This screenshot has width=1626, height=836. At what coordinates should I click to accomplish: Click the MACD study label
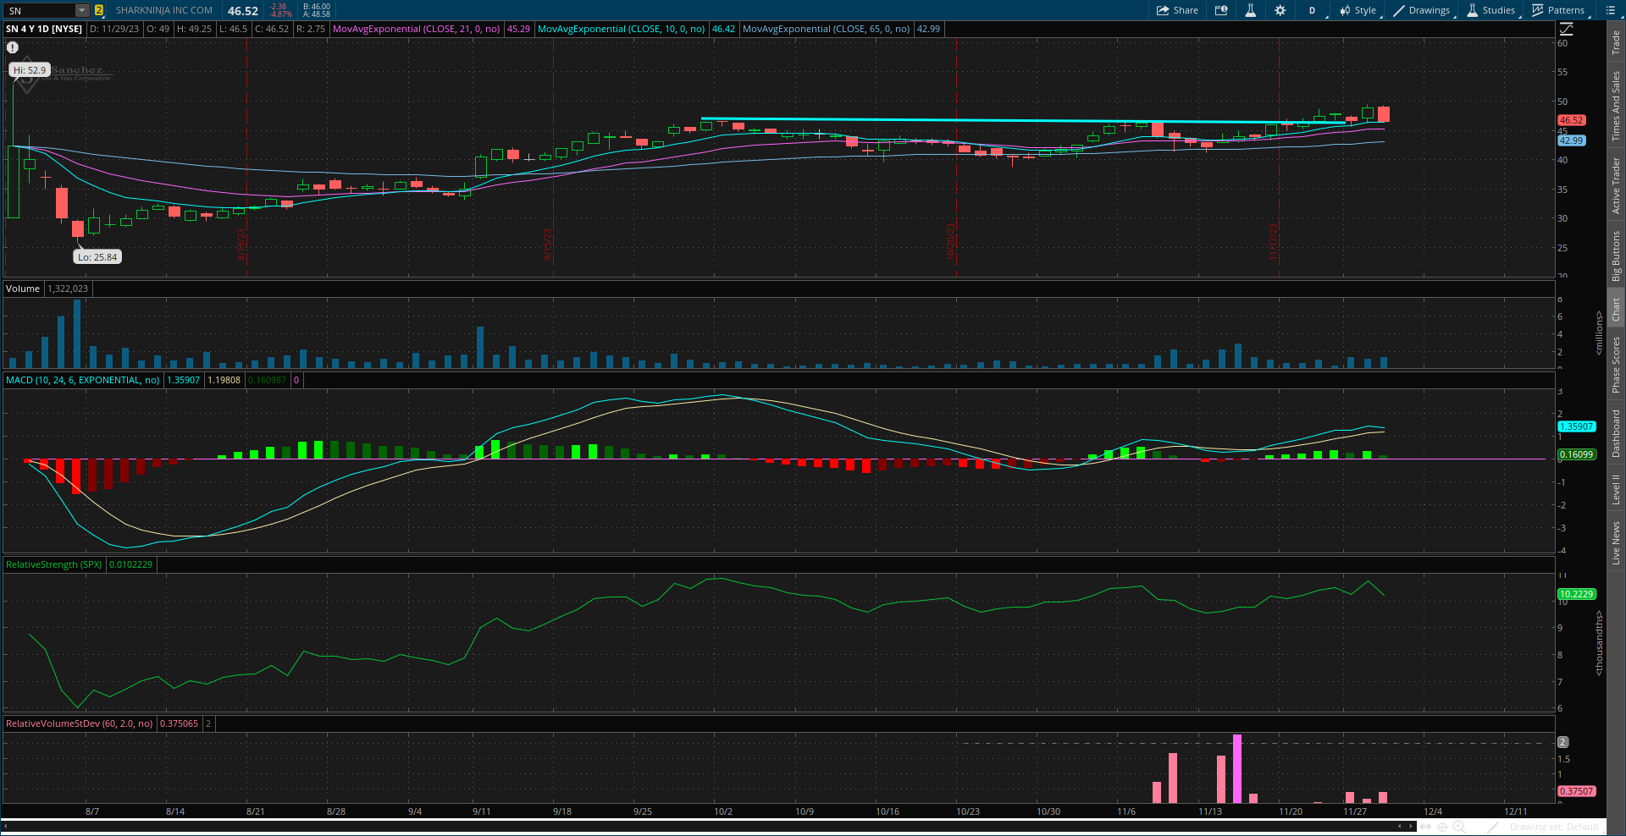point(82,380)
